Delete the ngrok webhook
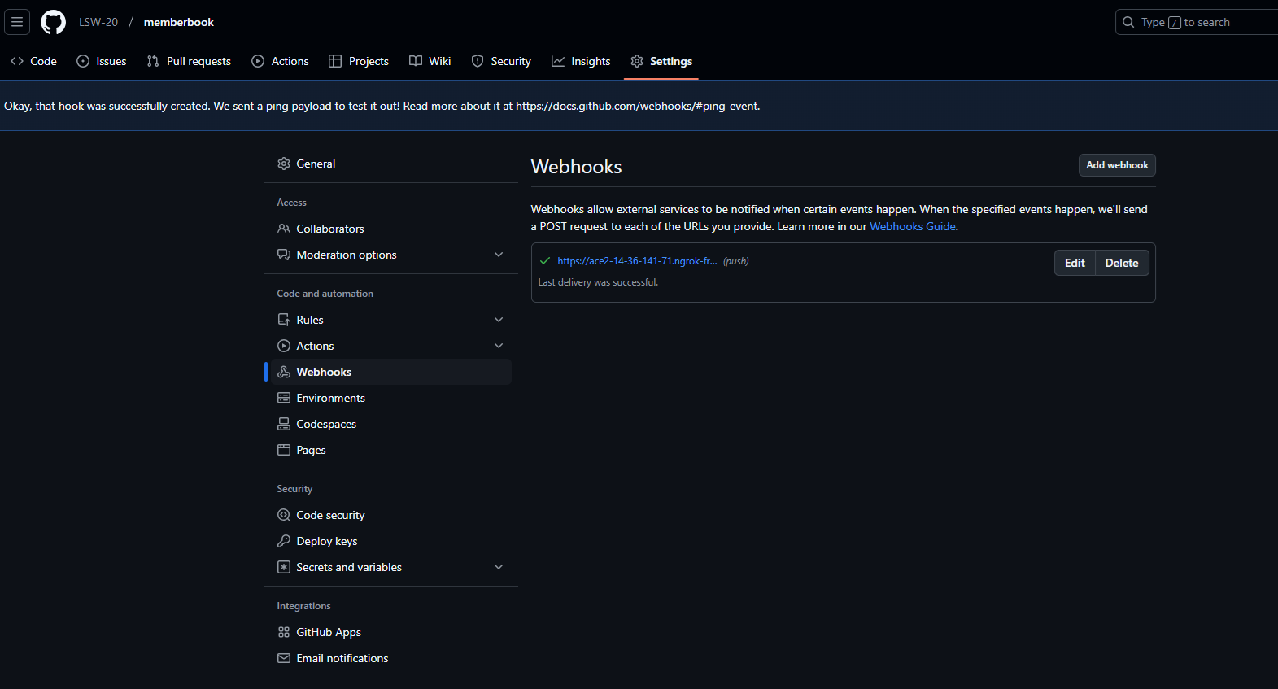Image resolution: width=1278 pixels, height=689 pixels. click(x=1122, y=263)
